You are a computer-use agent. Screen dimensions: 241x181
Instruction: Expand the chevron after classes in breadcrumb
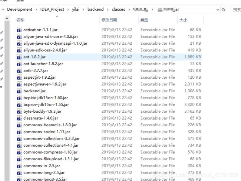click(129, 10)
